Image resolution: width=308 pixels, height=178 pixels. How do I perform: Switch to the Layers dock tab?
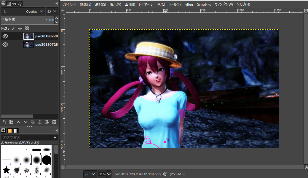(x=3, y=4)
